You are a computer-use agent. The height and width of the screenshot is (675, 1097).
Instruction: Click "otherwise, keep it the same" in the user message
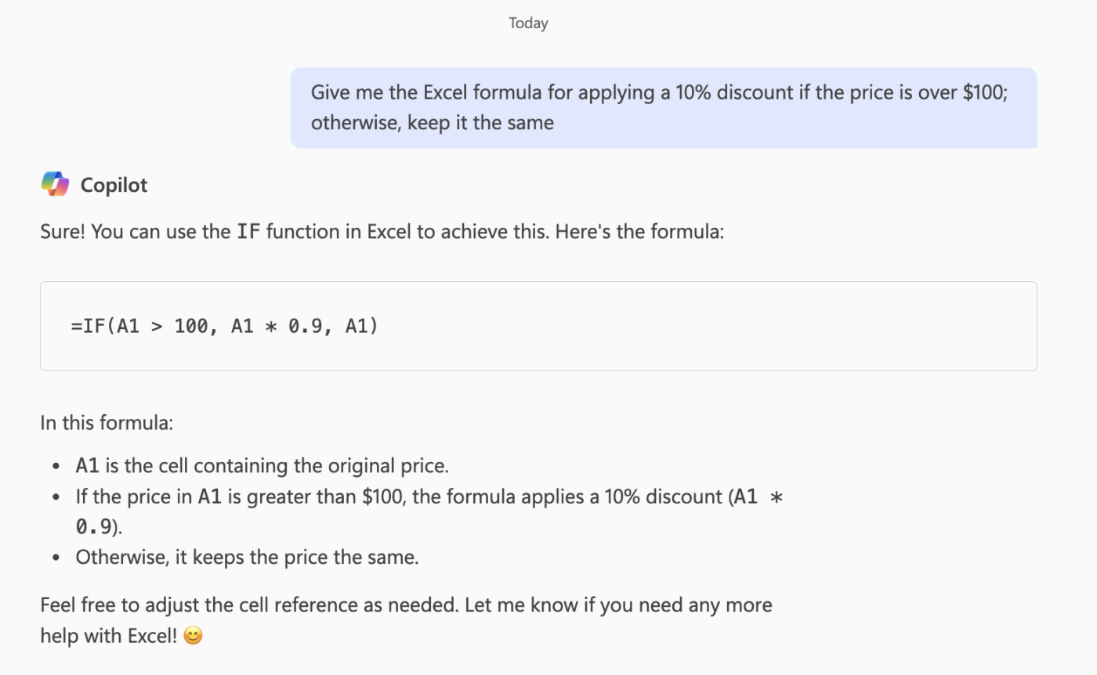pyautogui.click(x=432, y=123)
